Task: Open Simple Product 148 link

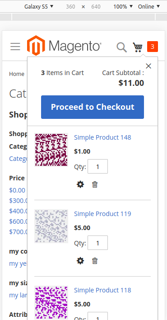Action: pos(102,137)
